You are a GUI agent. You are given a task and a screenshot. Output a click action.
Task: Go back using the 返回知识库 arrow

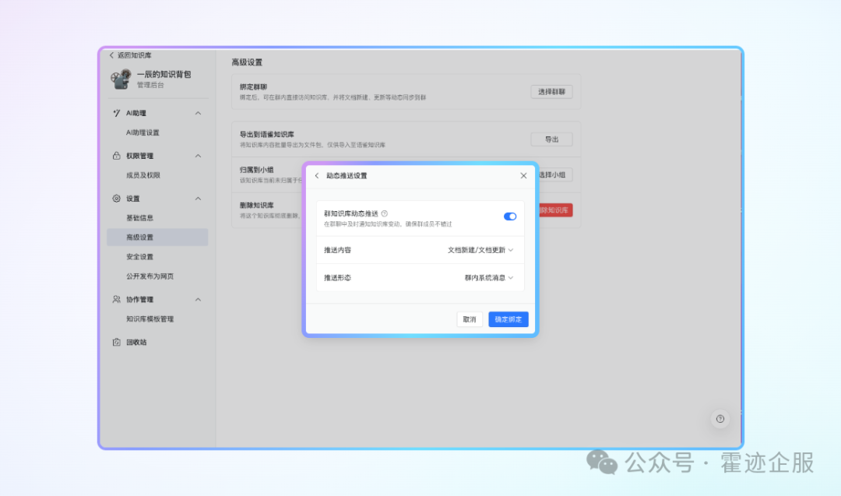(111, 55)
